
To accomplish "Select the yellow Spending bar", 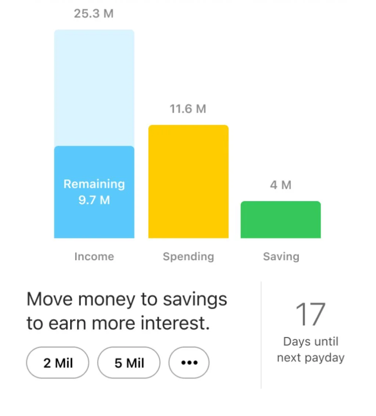I will click(x=188, y=182).
